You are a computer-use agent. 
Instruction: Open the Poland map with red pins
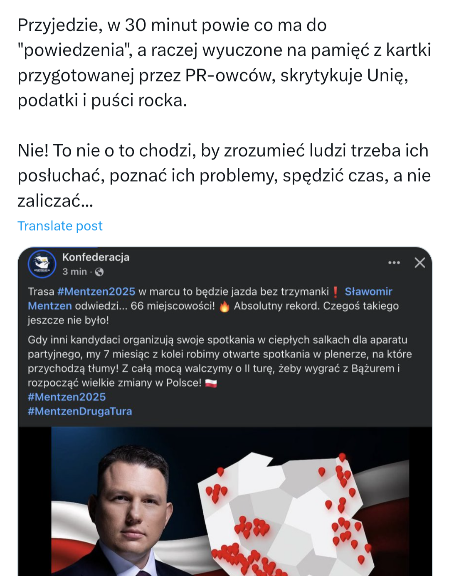(x=291, y=515)
